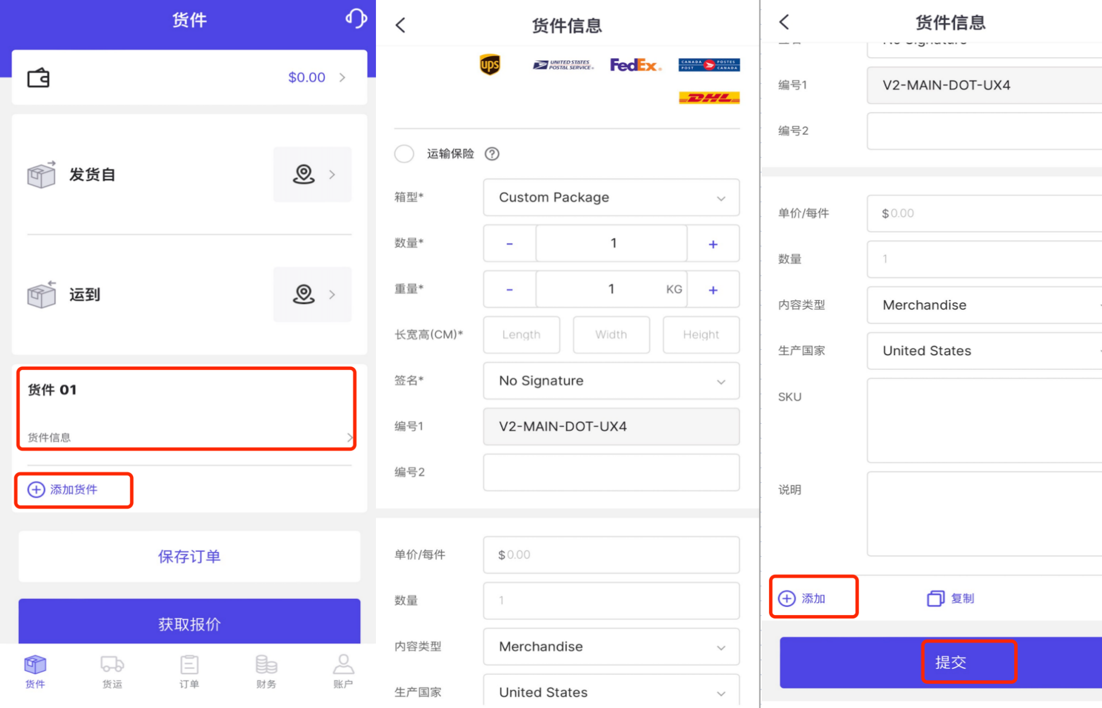Click 单价/每件 field in right screen

(984, 213)
